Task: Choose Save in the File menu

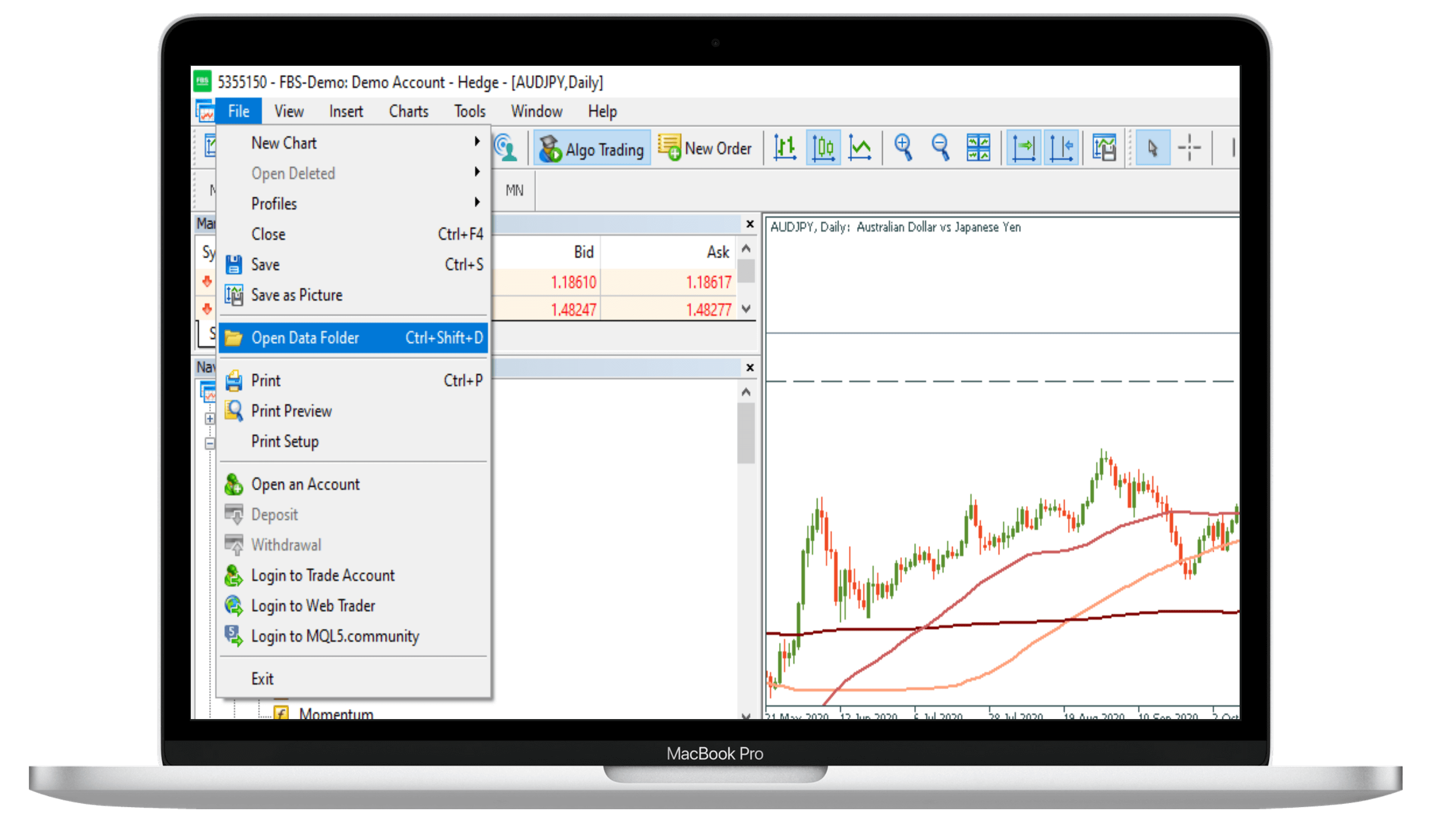Action: 353,264
